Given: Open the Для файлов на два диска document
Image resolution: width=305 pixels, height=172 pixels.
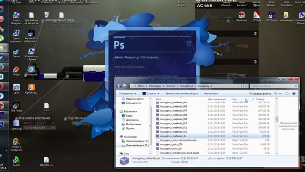Looking at the screenshot, I should click(31, 18).
